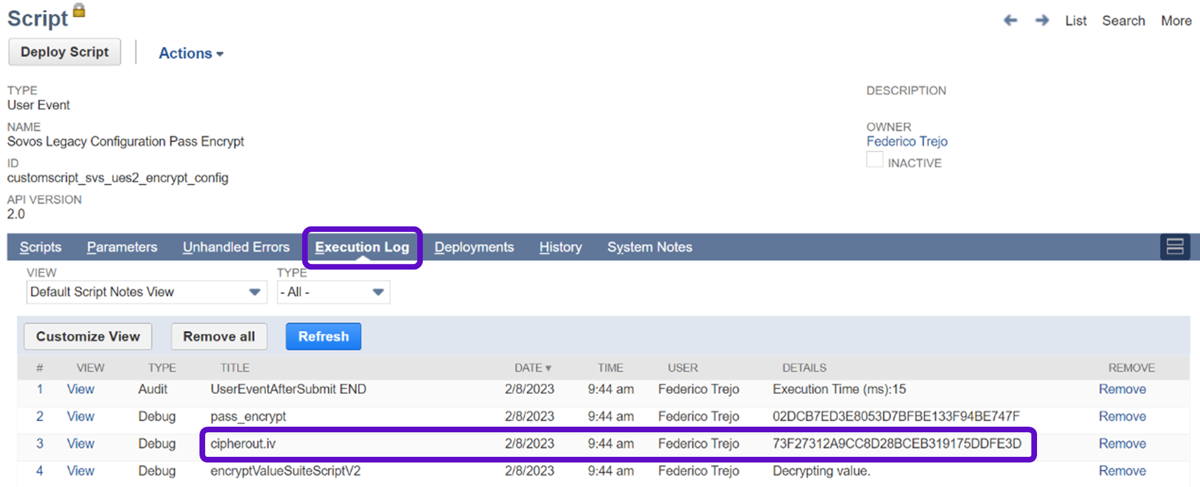View the cipherout.iv log entry
1200x487 pixels.
pyautogui.click(x=81, y=444)
